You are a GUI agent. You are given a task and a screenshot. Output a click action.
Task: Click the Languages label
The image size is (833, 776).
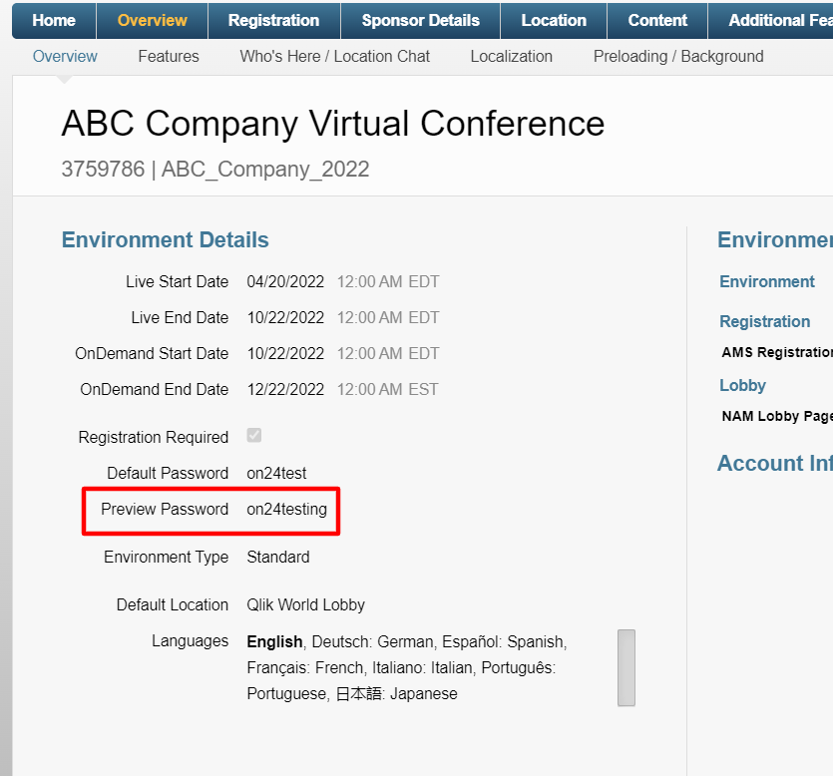click(x=190, y=641)
